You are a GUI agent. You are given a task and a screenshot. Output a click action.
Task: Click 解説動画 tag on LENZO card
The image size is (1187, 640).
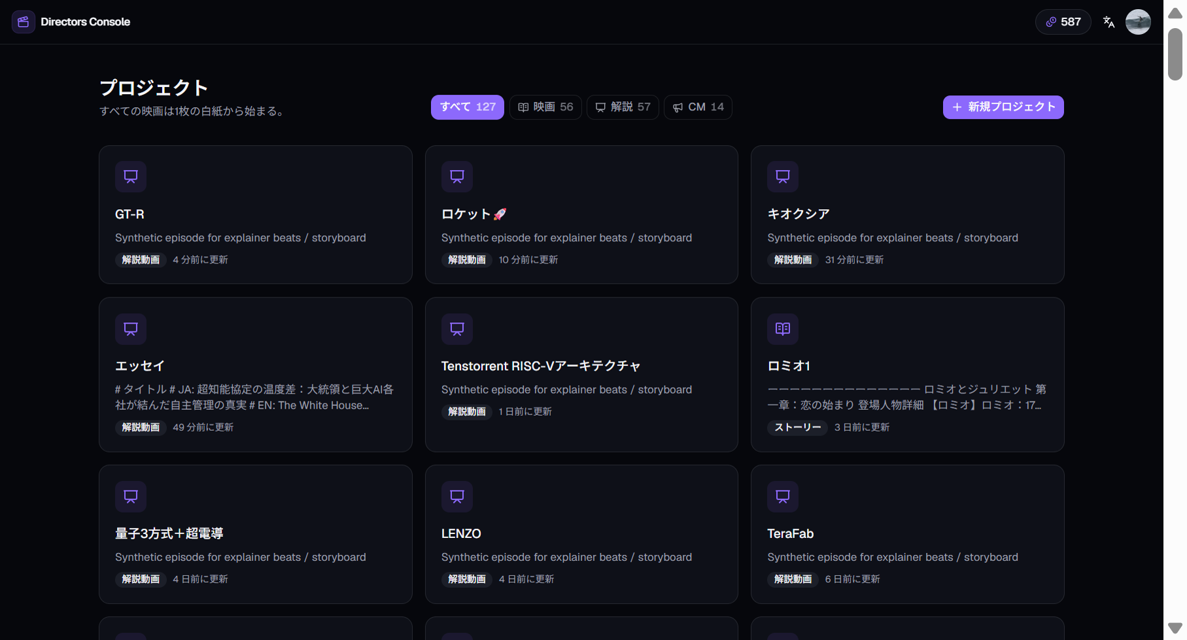[x=467, y=579]
